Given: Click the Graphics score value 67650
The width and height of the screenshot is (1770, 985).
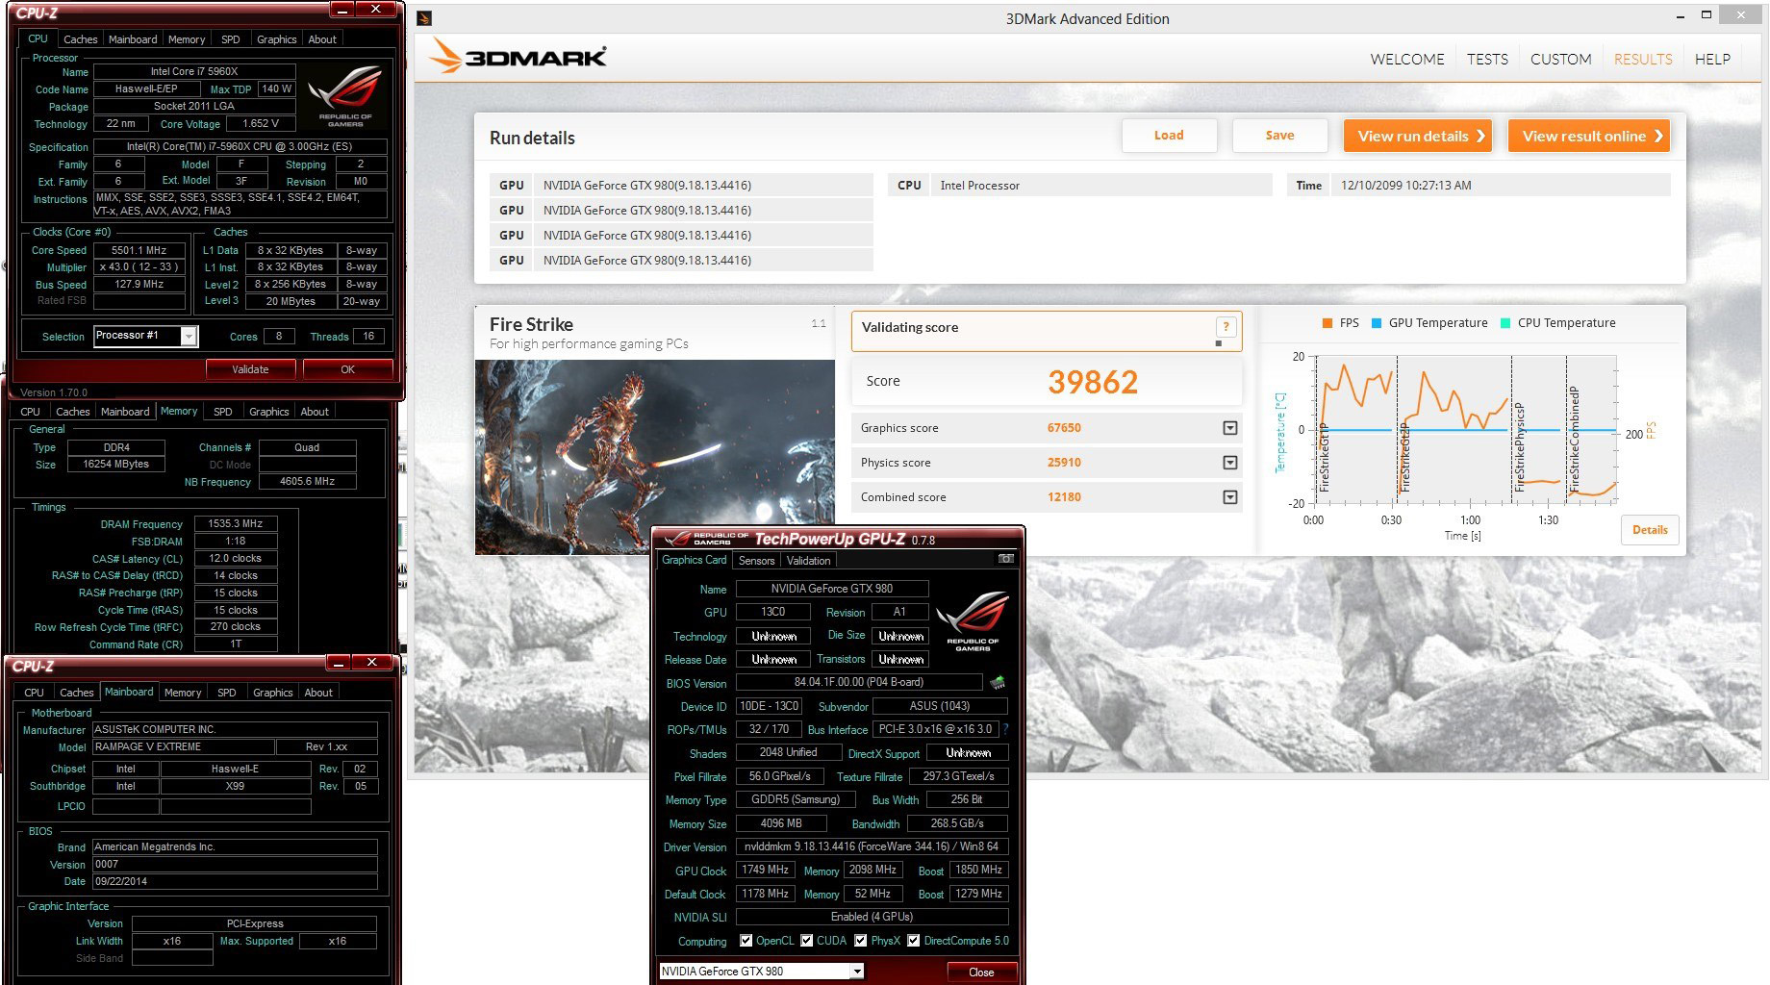Looking at the screenshot, I should coord(1064,428).
